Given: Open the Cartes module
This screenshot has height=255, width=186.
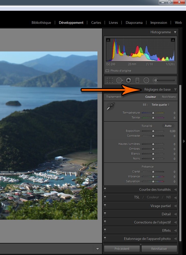Looking at the screenshot, I should click(96, 23).
